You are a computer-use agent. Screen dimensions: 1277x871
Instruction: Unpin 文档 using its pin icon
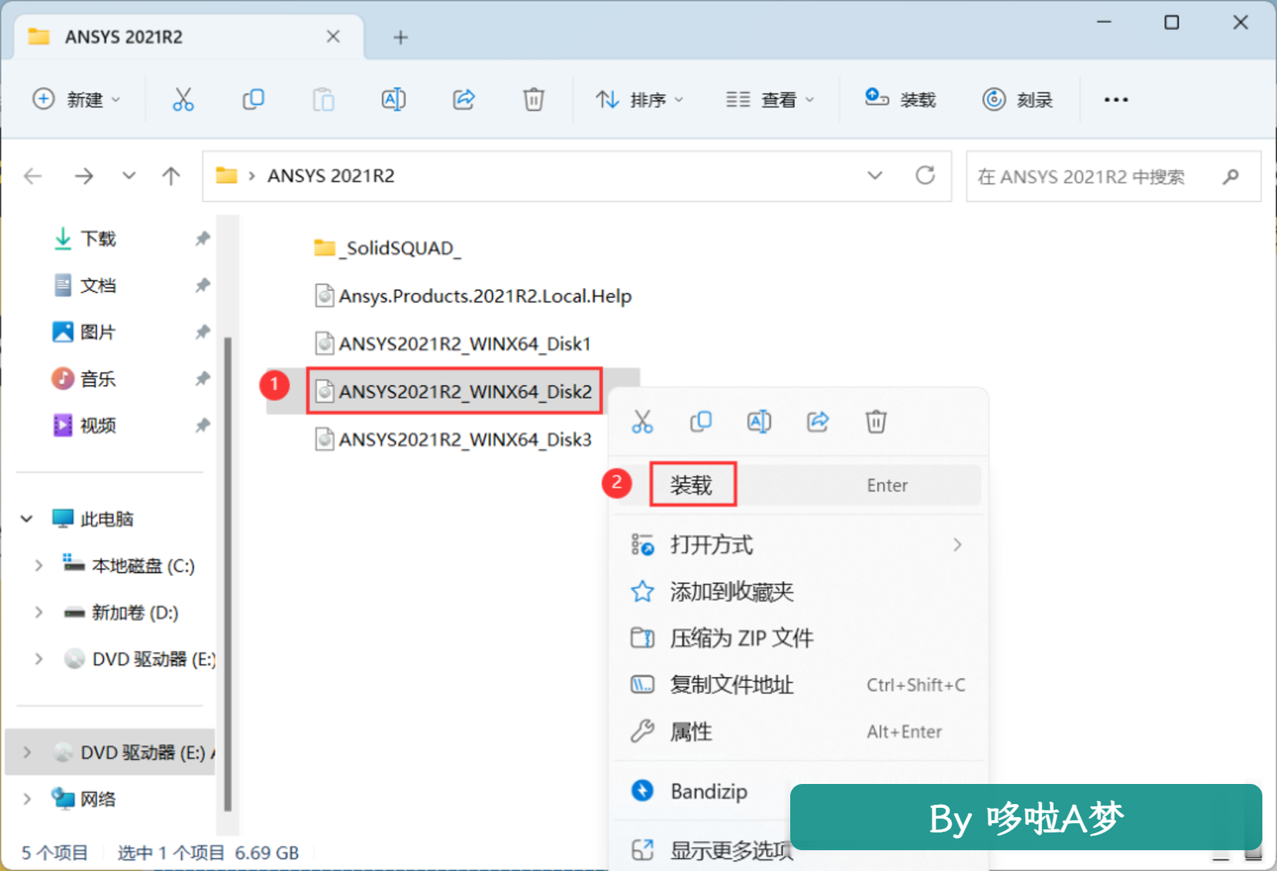(x=203, y=286)
